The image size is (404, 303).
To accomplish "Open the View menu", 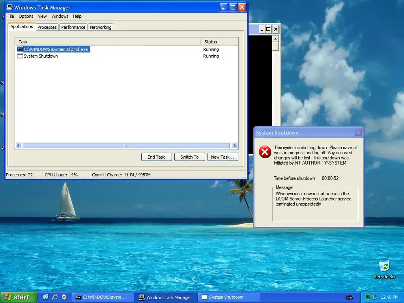I will pyautogui.click(x=42, y=16).
